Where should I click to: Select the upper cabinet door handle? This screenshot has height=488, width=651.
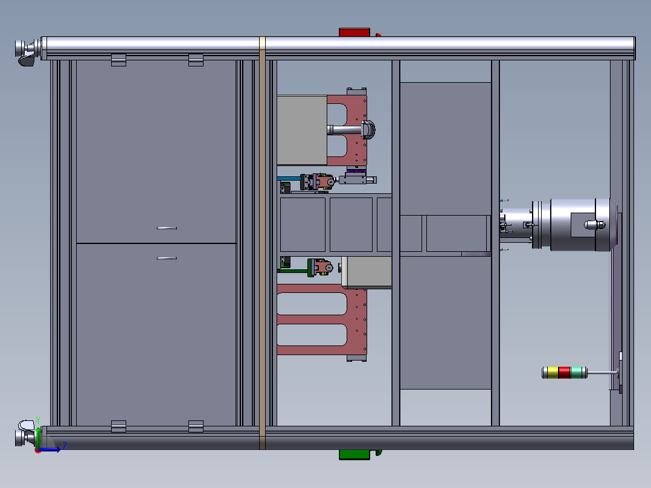(x=167, y=228)
